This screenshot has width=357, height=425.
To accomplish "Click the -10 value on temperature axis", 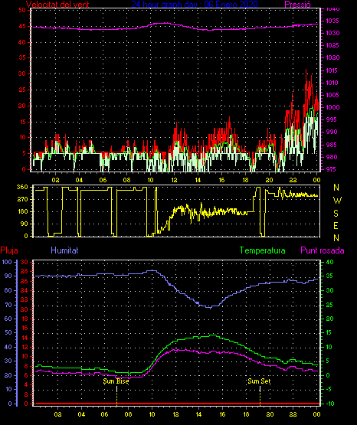I will tap(329, 404).
